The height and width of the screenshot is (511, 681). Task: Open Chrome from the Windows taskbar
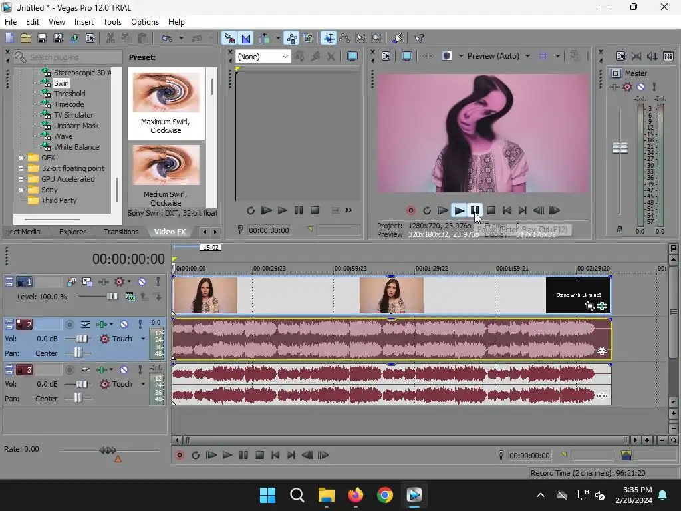[385, 495]
